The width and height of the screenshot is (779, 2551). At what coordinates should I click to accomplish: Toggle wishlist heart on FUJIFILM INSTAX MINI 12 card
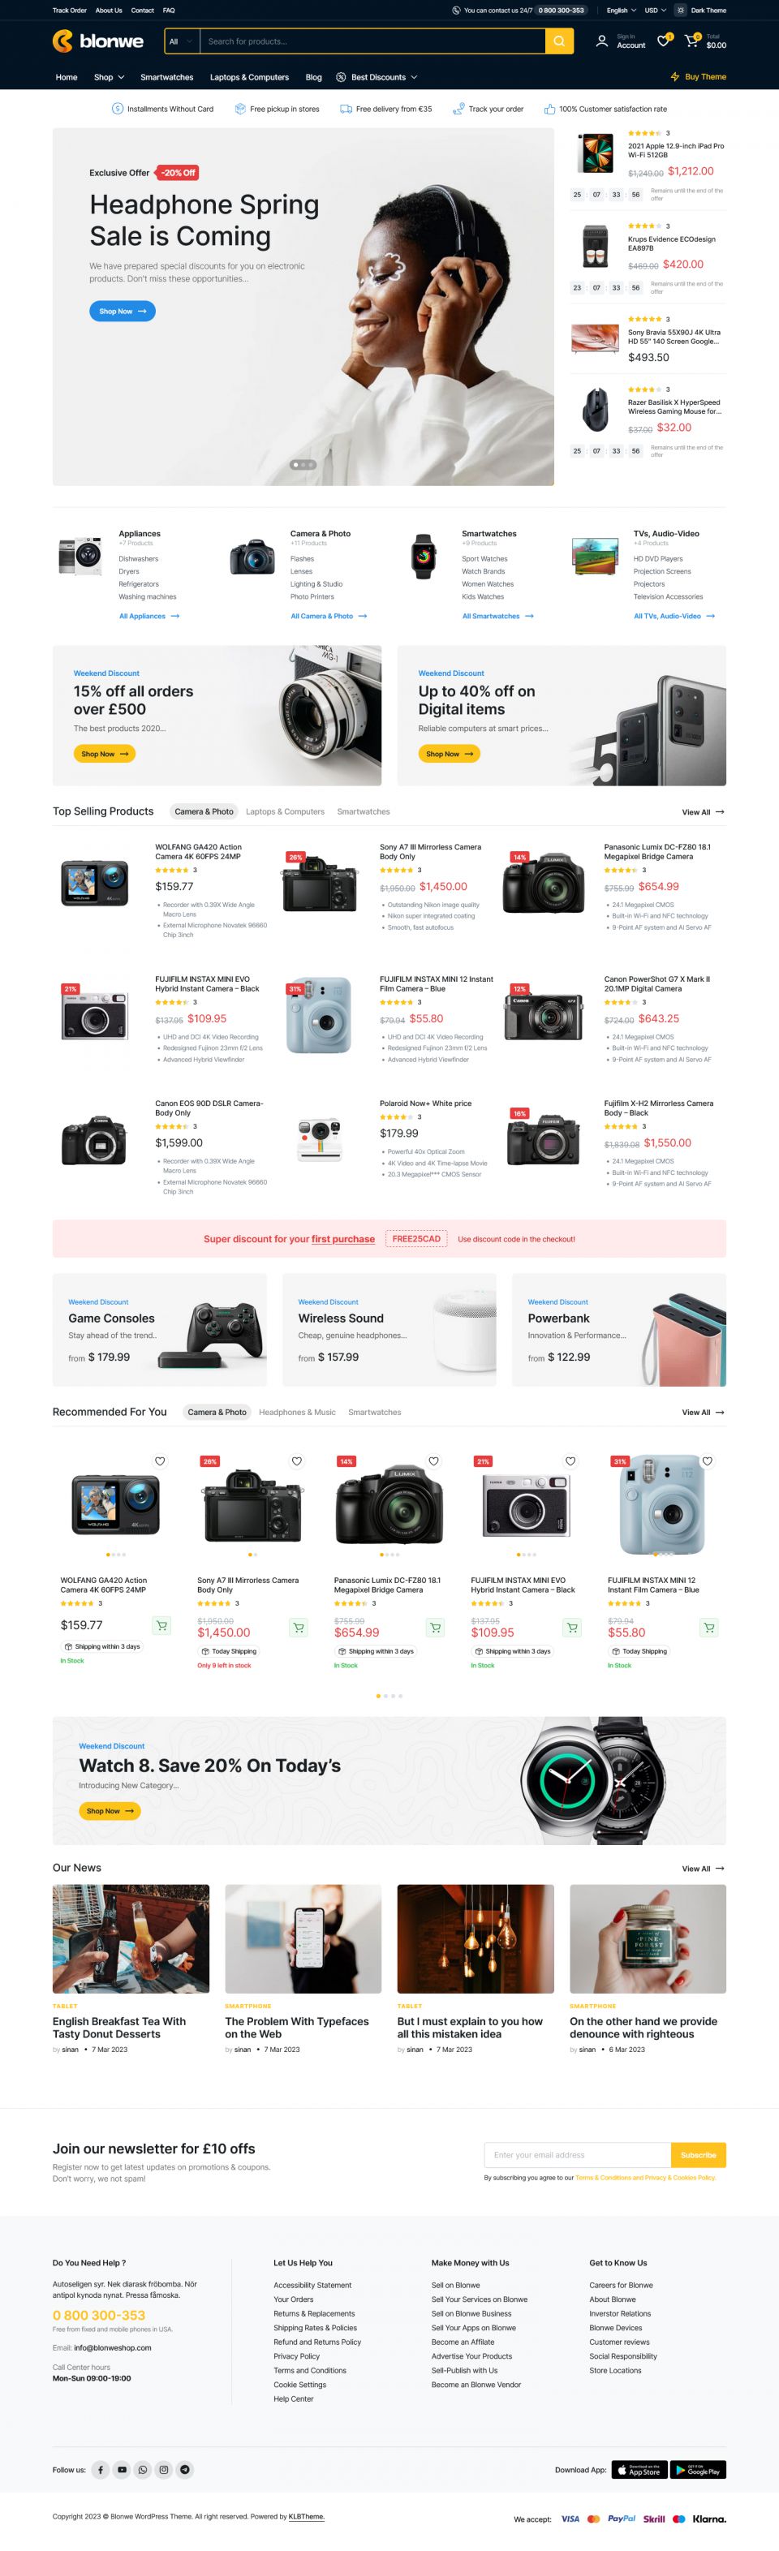click(707, 1460)
